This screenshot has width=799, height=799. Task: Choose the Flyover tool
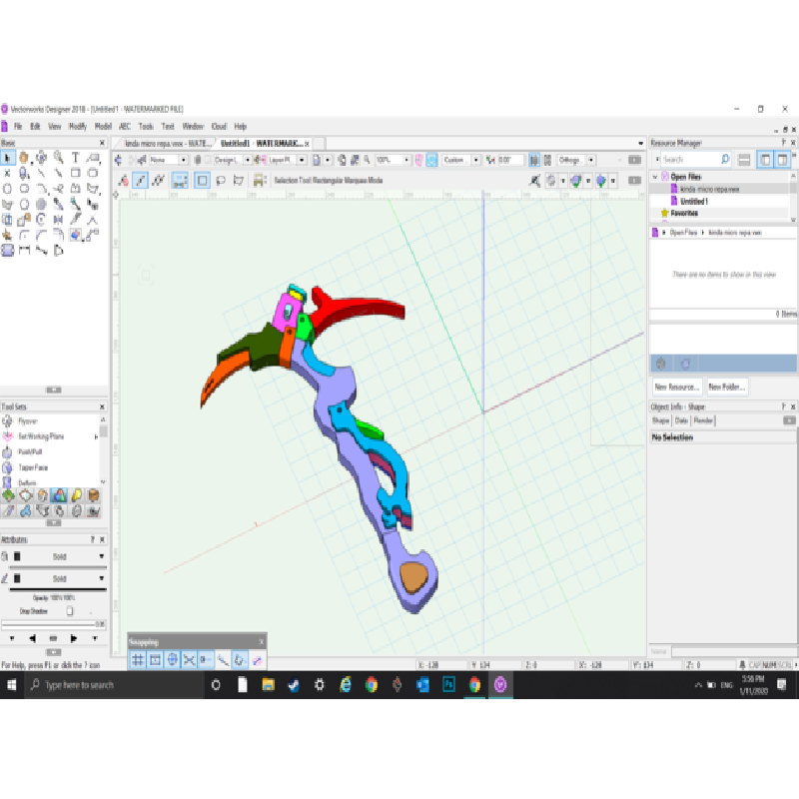click(x=28, y=421)
